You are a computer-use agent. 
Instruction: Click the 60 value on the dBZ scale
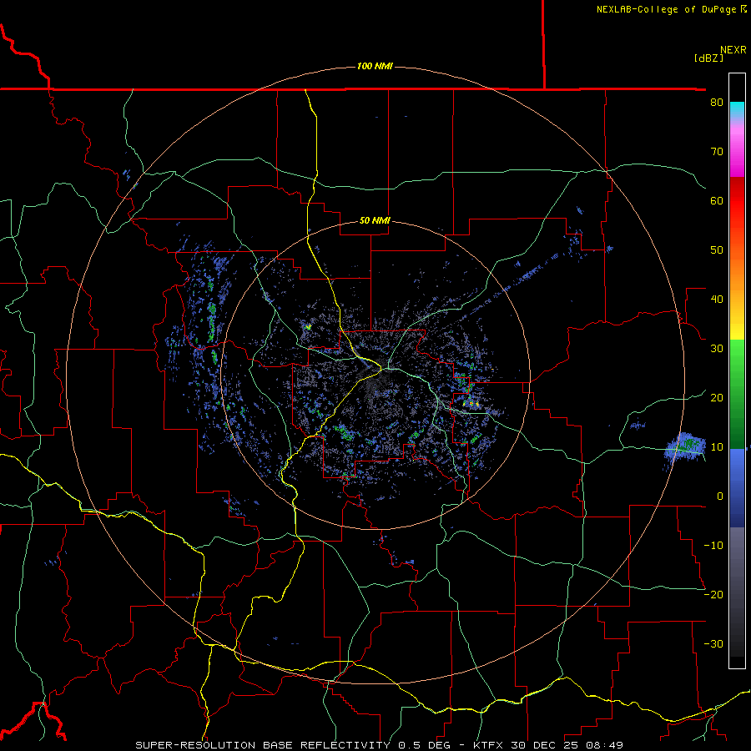[x=717, y=200]
